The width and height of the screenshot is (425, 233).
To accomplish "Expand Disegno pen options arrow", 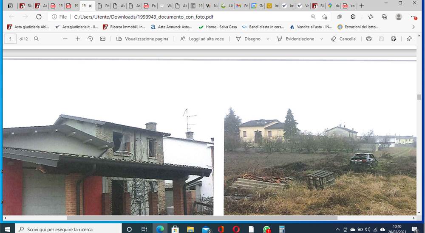I will coord(268,39).
